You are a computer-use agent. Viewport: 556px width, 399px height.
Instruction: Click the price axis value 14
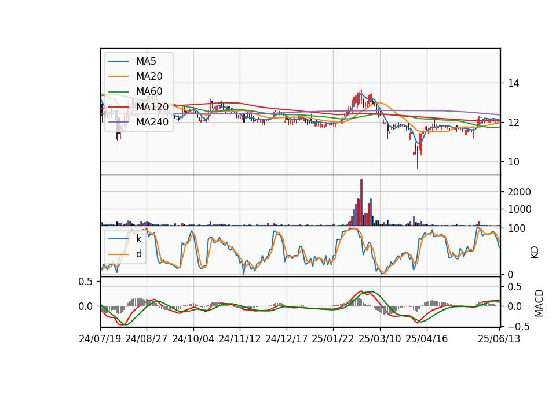click(514, 83)
